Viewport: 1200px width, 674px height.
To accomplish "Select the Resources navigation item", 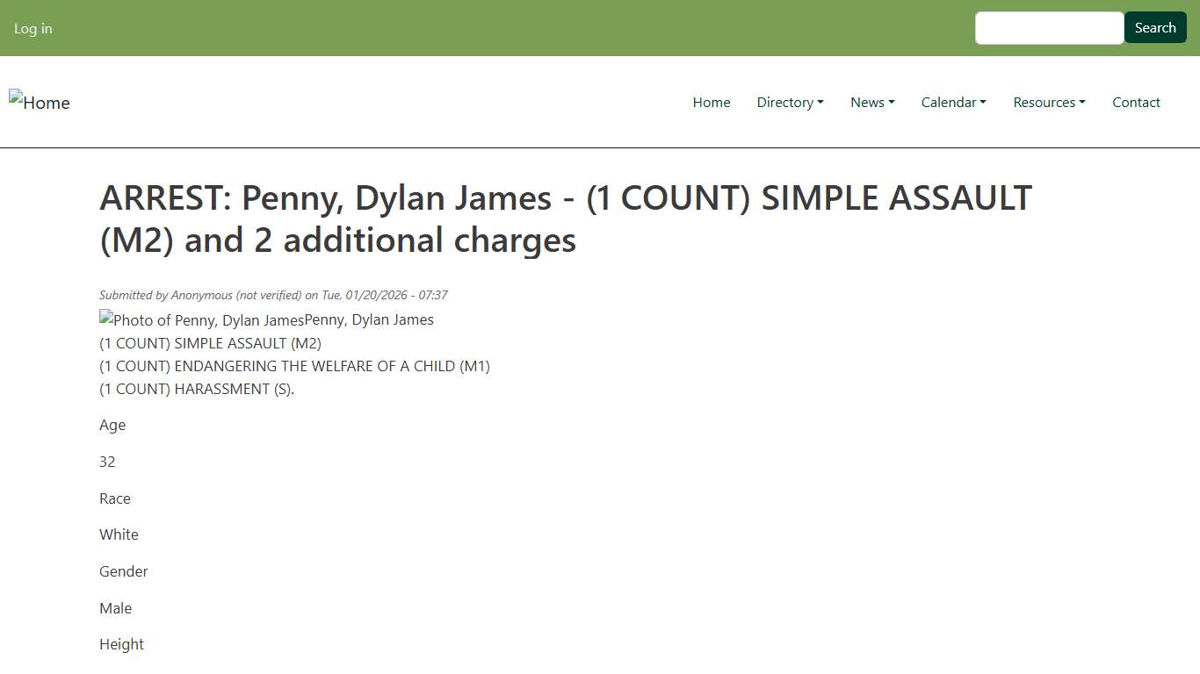I will [x=1045, y=102].
